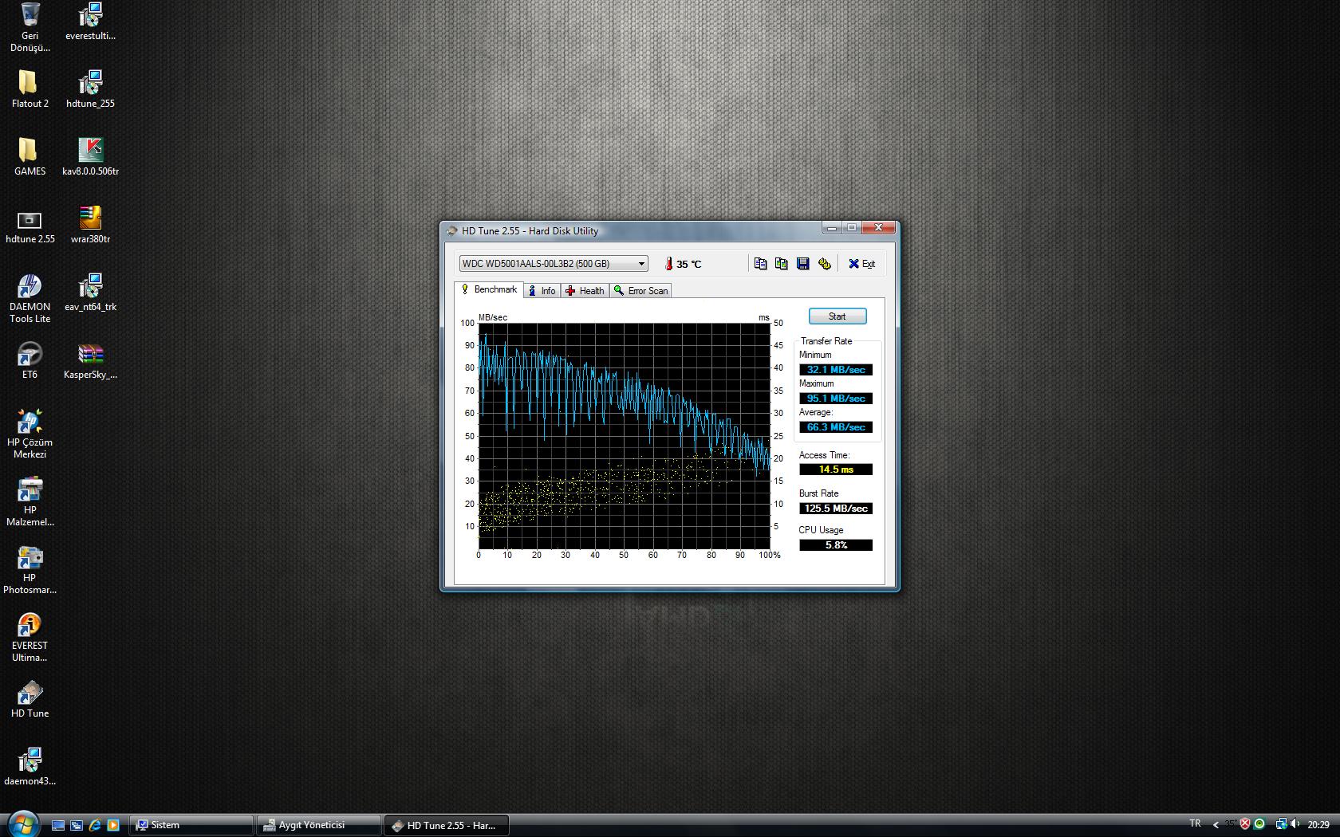This screenshot has height=837, width=1340.
Task: Select KasperSky archive desktop icon
Action: pos(90,360)
